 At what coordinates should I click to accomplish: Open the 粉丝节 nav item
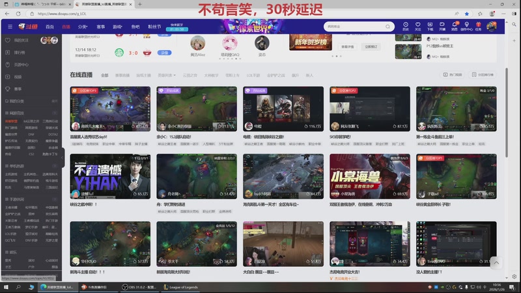[x=154, y=27]
